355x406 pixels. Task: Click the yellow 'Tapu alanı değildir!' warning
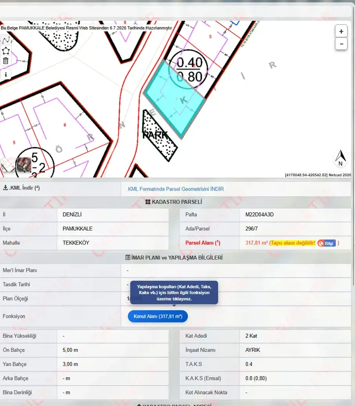293,243
